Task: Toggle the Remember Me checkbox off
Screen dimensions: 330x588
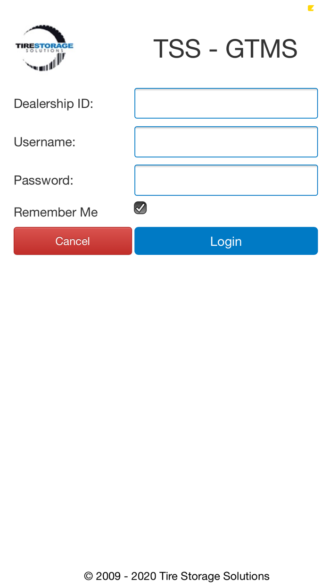Action: tap(140, 207)
